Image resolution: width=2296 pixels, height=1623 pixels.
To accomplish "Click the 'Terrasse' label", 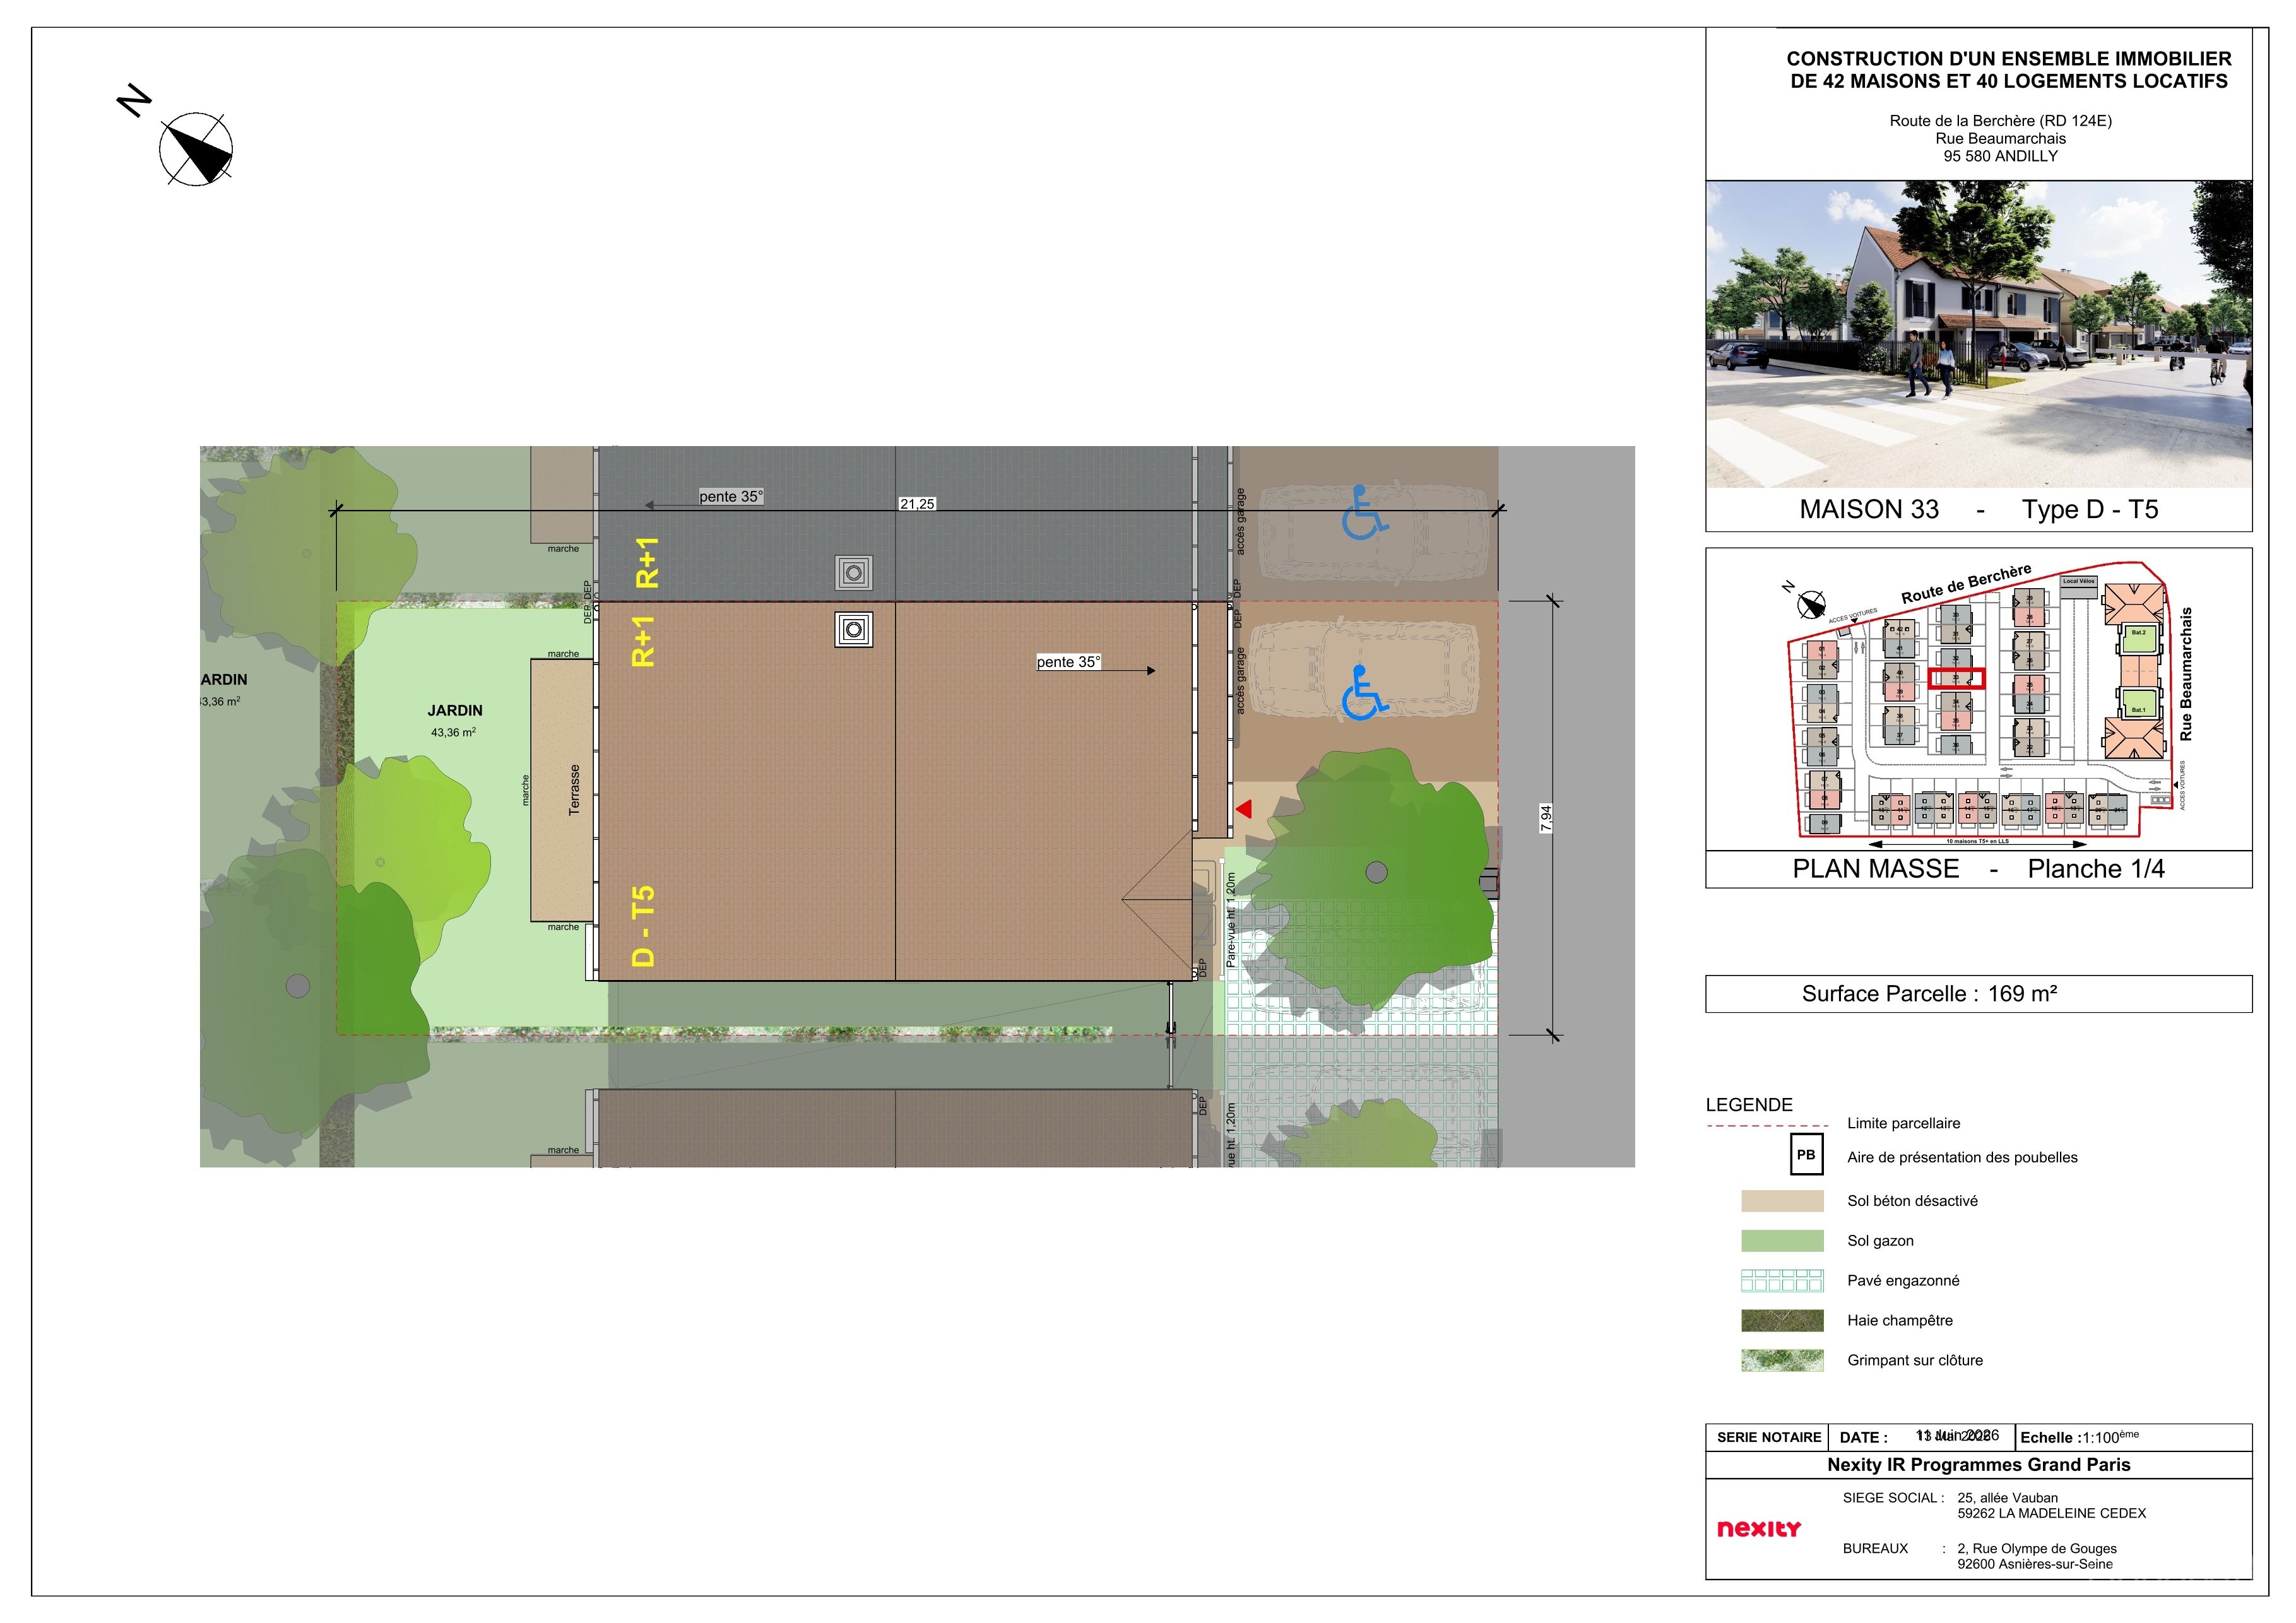I will (x=574, y=790).
